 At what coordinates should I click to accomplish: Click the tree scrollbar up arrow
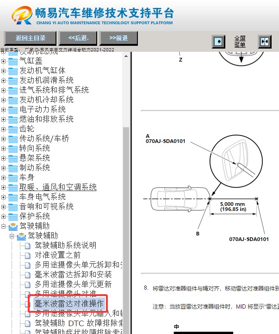pyautogui.click(x=126, y=56)
